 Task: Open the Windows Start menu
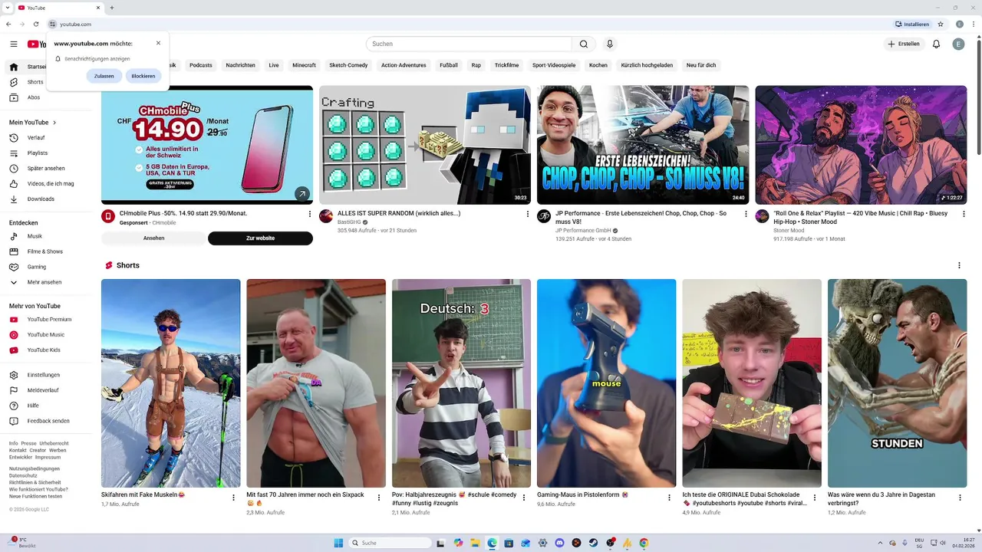(338, 543)
